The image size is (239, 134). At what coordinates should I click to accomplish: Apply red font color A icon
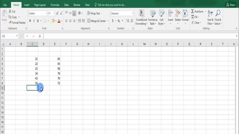[x=59, y=21]
